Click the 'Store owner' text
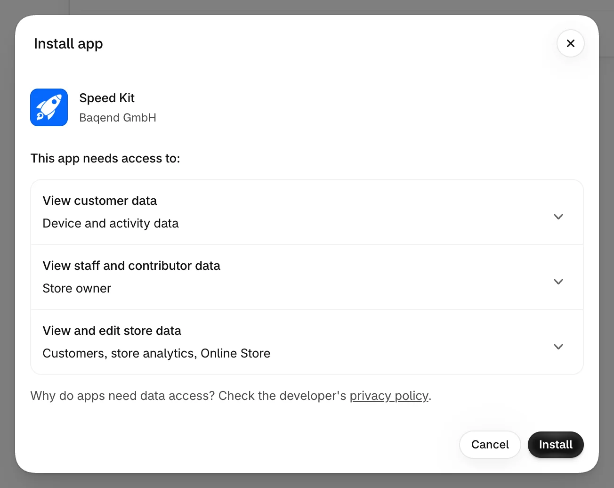The image size is (614, 488). click(77, 288)
